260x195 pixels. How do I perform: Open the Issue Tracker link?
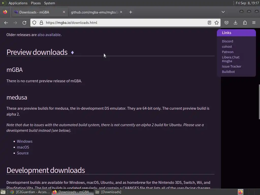232,66
